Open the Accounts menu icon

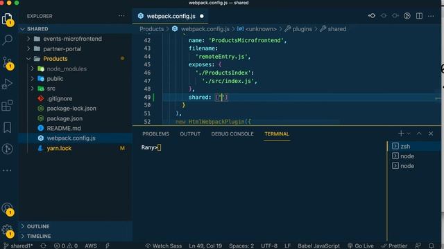click(x=8, y=209)
